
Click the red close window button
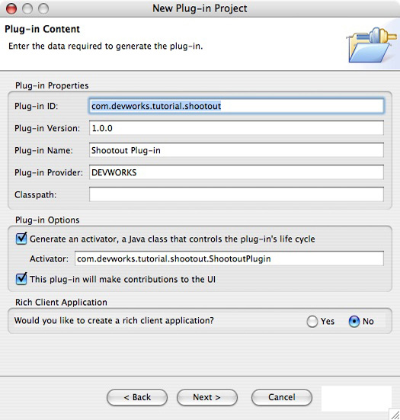click(x=11, y=8)
